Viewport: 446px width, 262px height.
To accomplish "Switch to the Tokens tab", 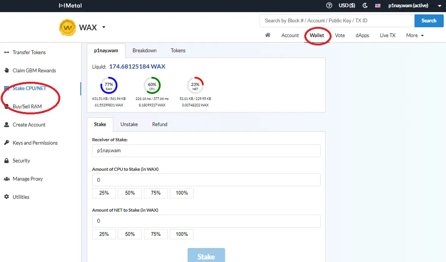I will (178, 51).
